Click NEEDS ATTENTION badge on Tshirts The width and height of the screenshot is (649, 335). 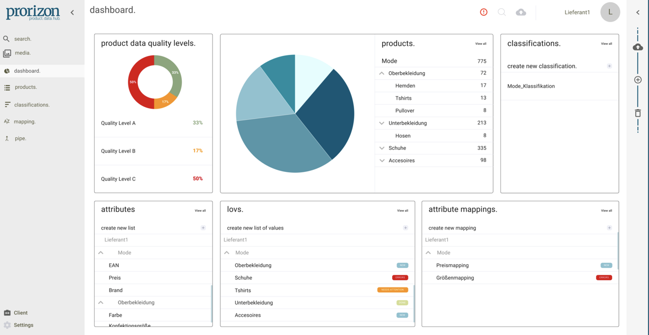pyautogui.click(x=393, y=290)
